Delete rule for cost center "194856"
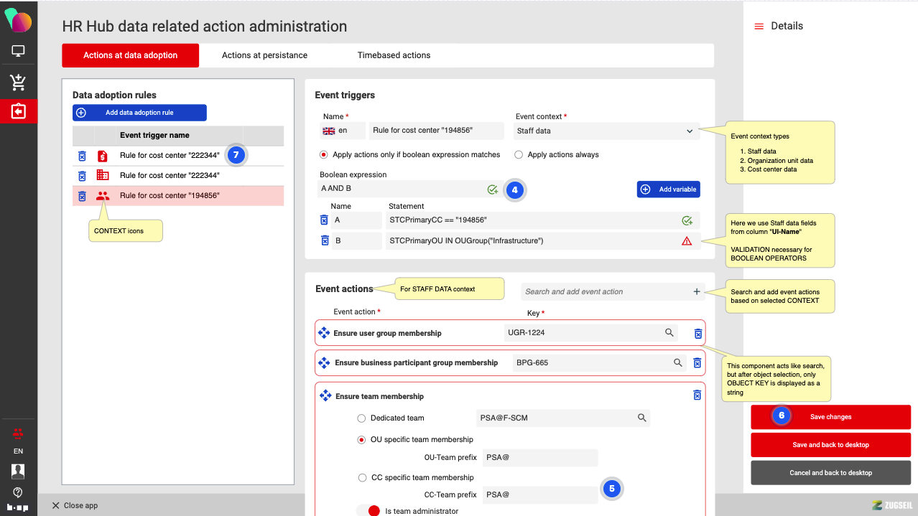918x516 pixels. click(x=82, y=195)
